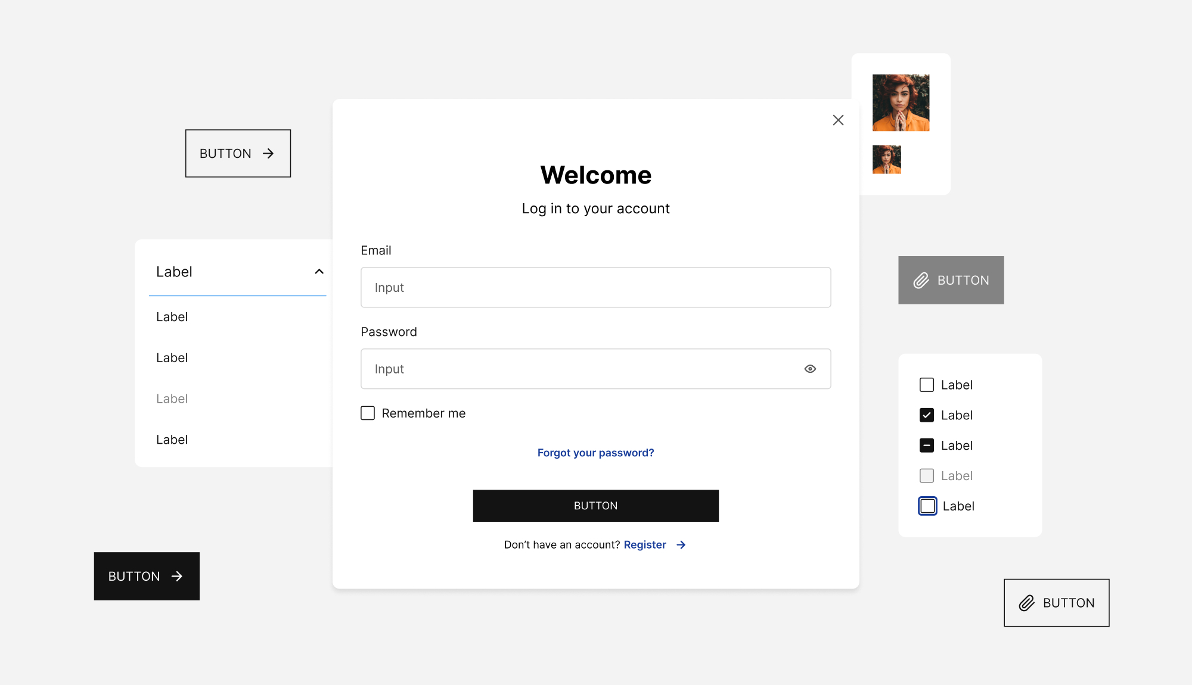Collapse the Label dropdown chevron
This screenshot has height=685, width=1192.
click(319, 272)
